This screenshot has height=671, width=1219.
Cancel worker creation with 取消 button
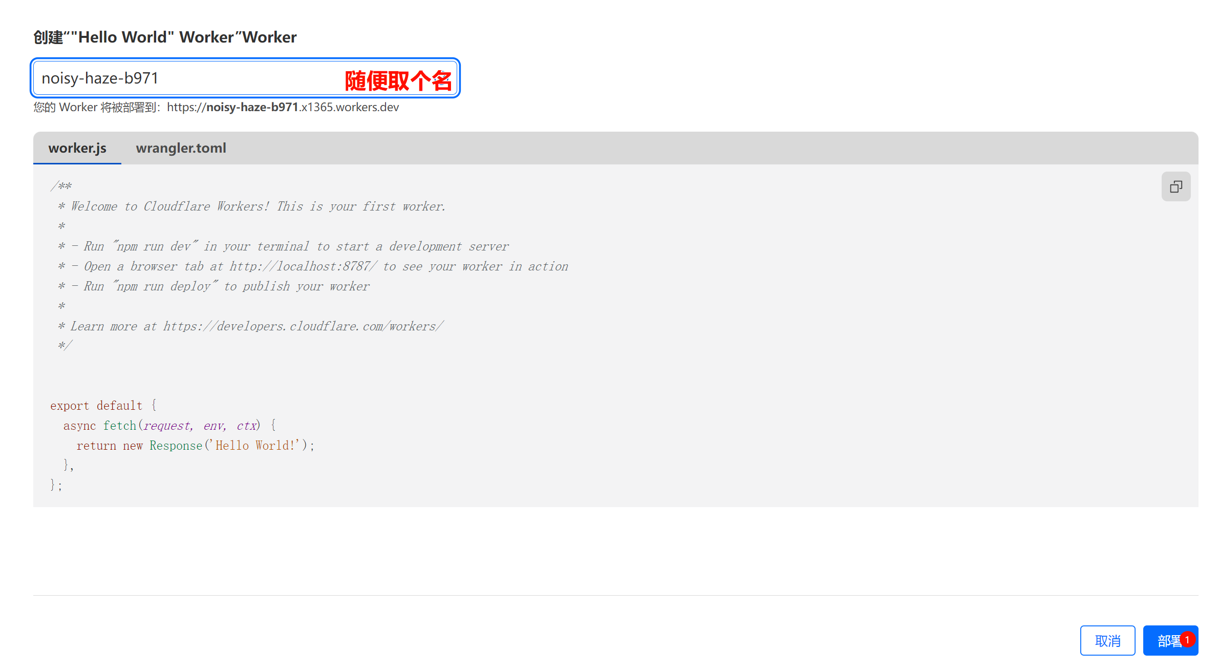point(1107,640)
